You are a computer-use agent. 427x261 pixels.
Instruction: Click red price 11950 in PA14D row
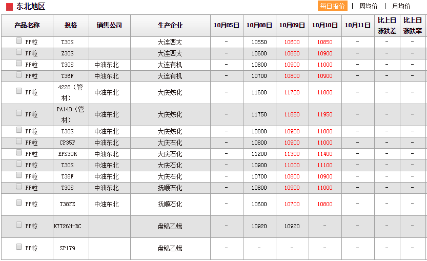(324, 115)
